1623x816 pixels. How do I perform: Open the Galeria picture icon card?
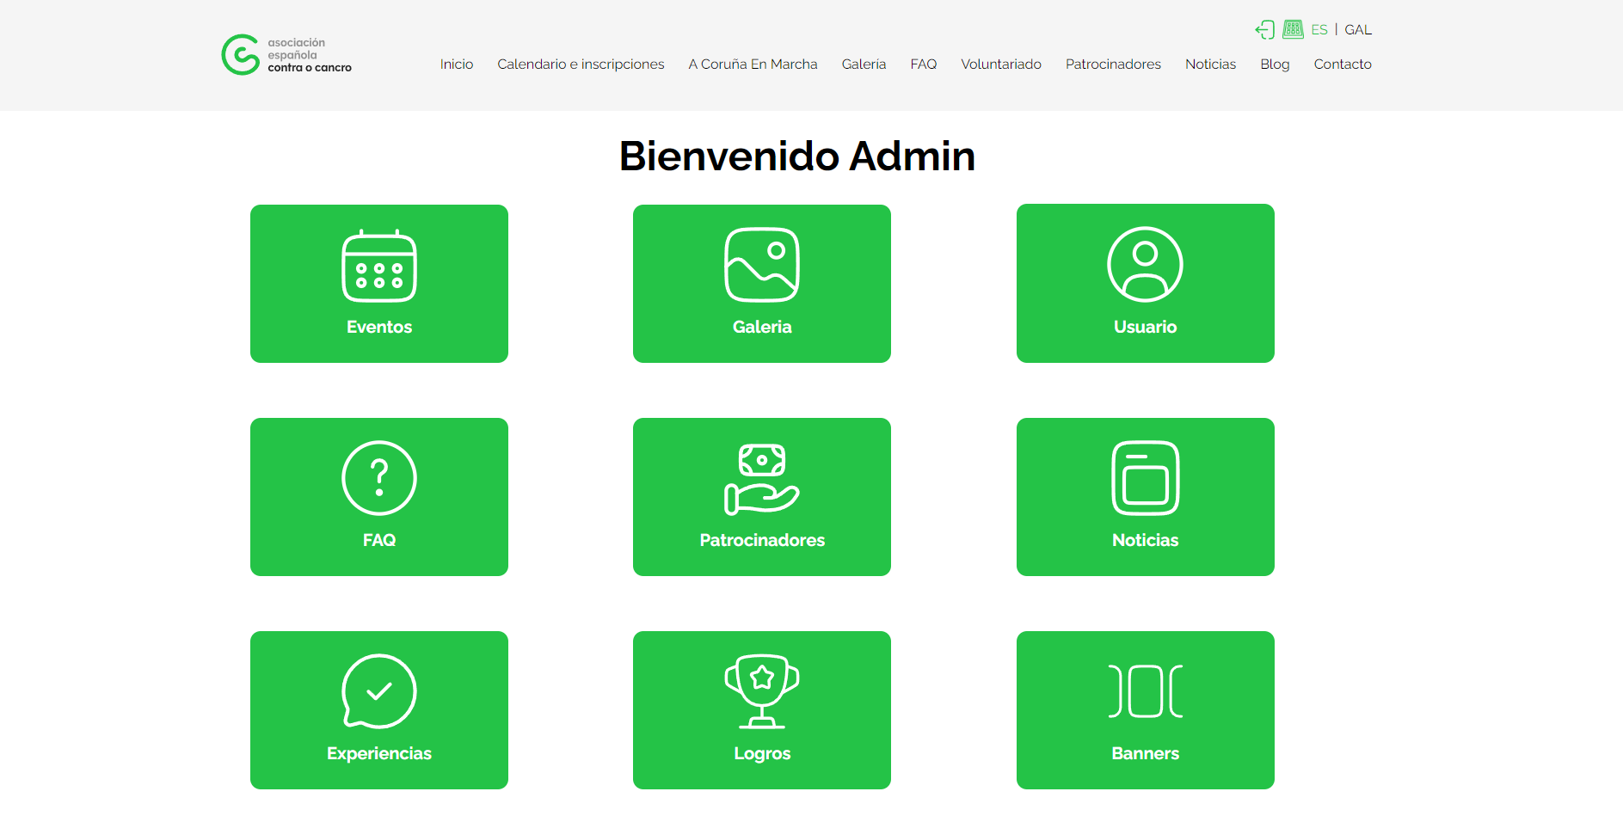pyautogui.click(x=762, y=284)
